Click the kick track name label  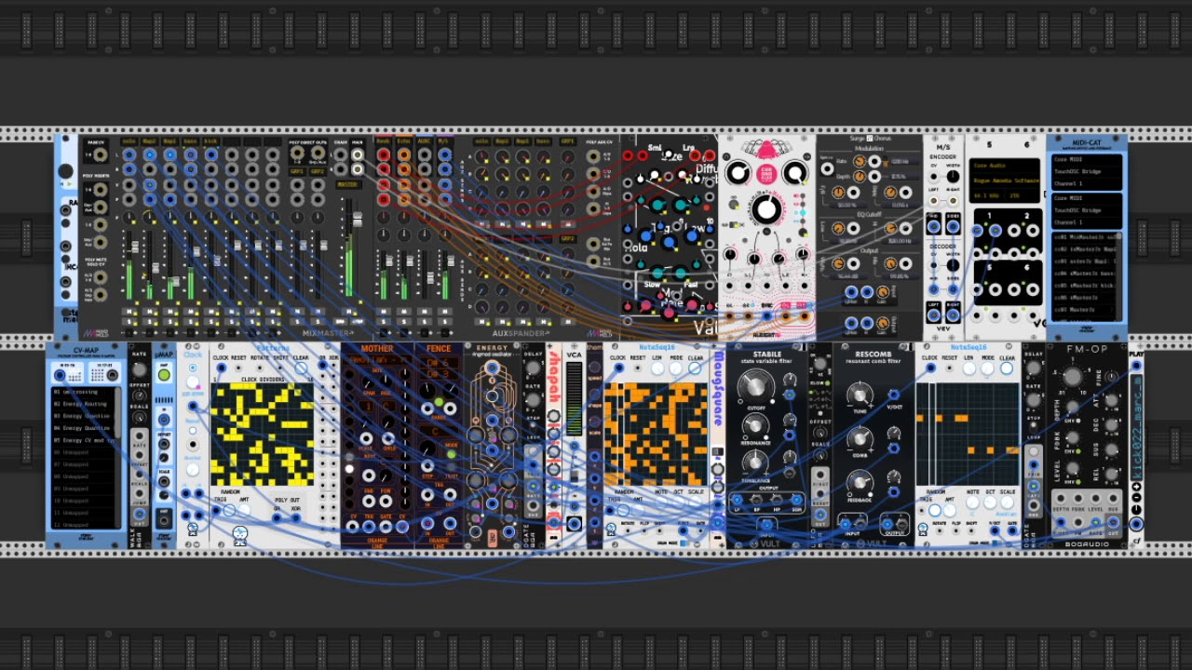coord(210,141)
